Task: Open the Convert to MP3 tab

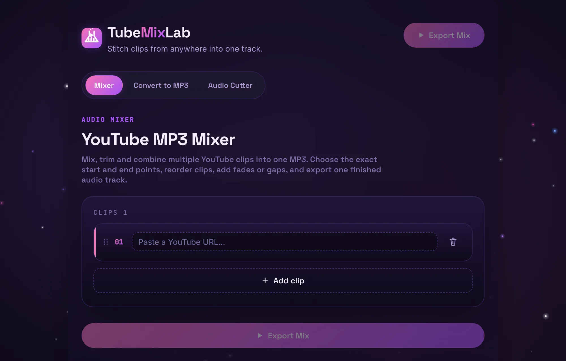Action: pos(161,85)
